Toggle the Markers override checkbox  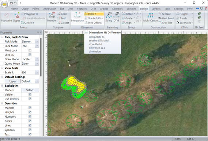[30, 108]
